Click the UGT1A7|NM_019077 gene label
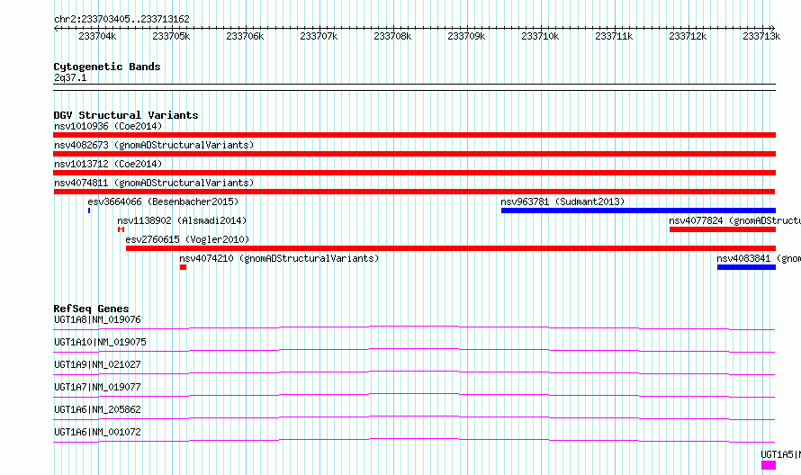 tap(97, 387)
